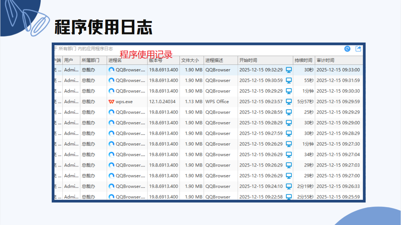Select QQBrowser icon in row audited 09:28:29
The image size is (401, 225).
[x=111, y=133]
